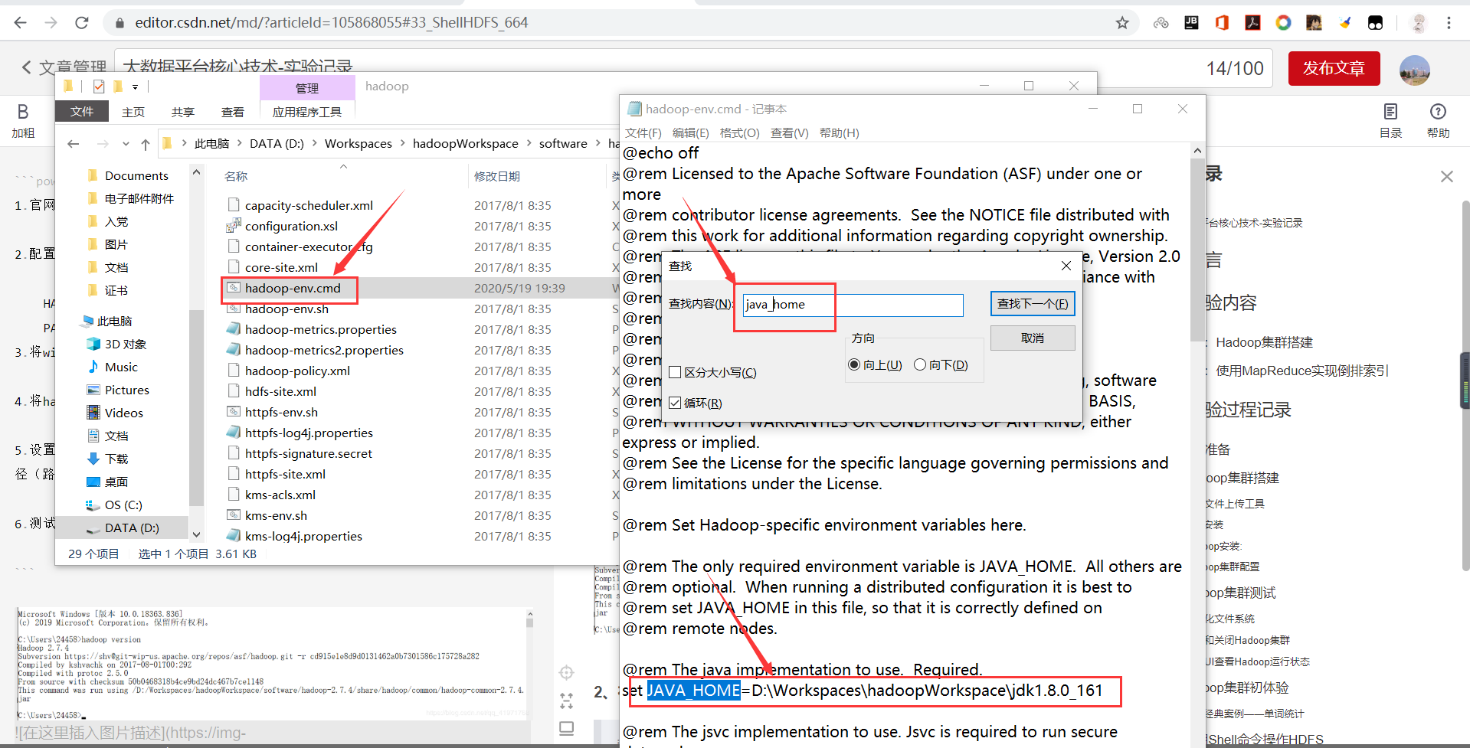Jump to Hadoop集群搭建 in the outline
Image resolution: width=1470 pixels, height=748 pixels.
[1264, 342]
